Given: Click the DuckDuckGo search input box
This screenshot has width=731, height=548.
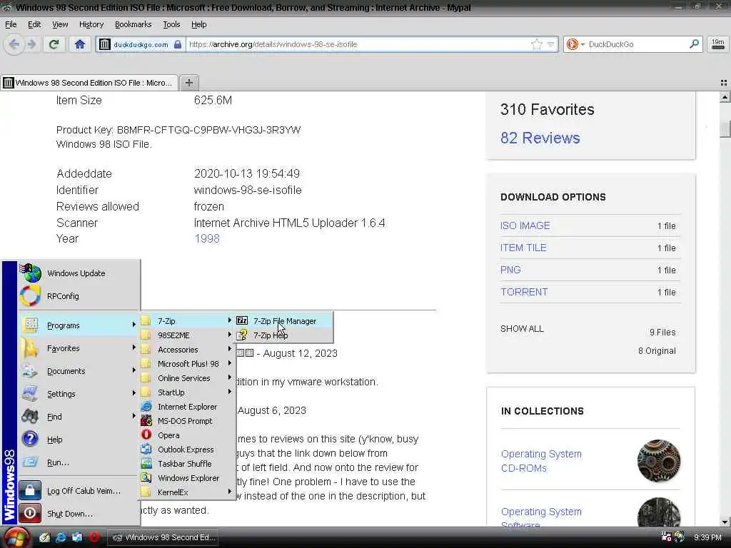Looking at the screenshot, I should coord(636,44).
